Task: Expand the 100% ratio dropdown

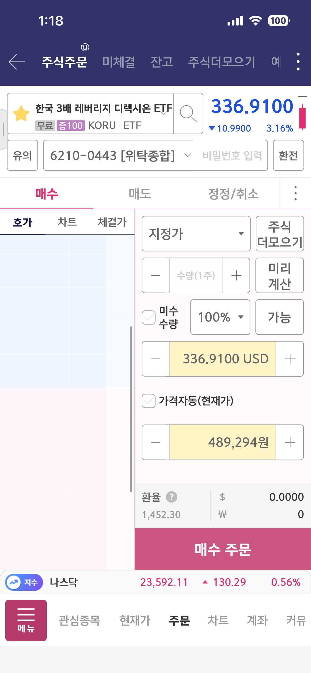Action: point(220,317)
